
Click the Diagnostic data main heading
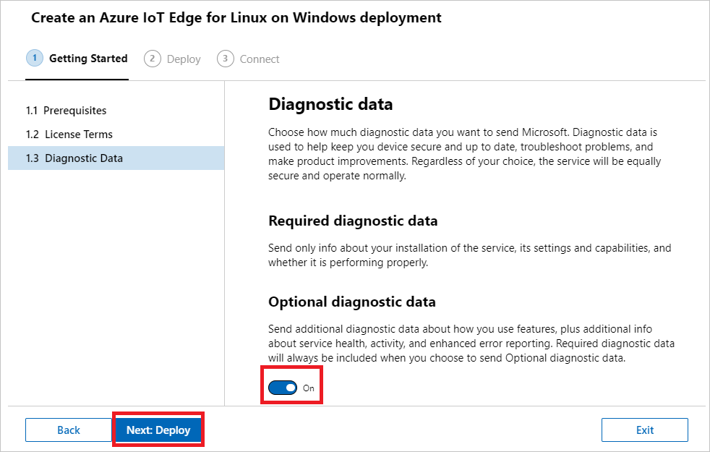click(330, 104)
